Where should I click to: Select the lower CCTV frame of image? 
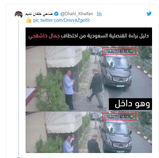(x=89, y=132)
